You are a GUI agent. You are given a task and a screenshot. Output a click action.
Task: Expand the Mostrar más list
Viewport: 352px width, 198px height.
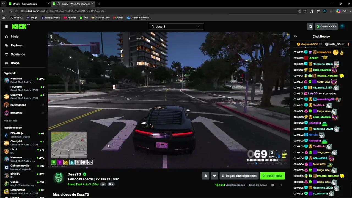[x=10, y=121]
